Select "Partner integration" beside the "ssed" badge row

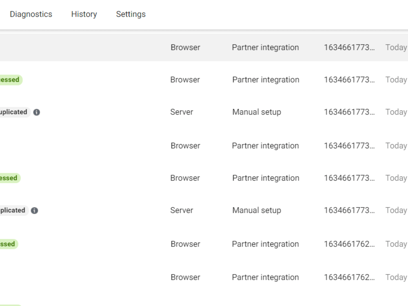(x=266, y=244)
